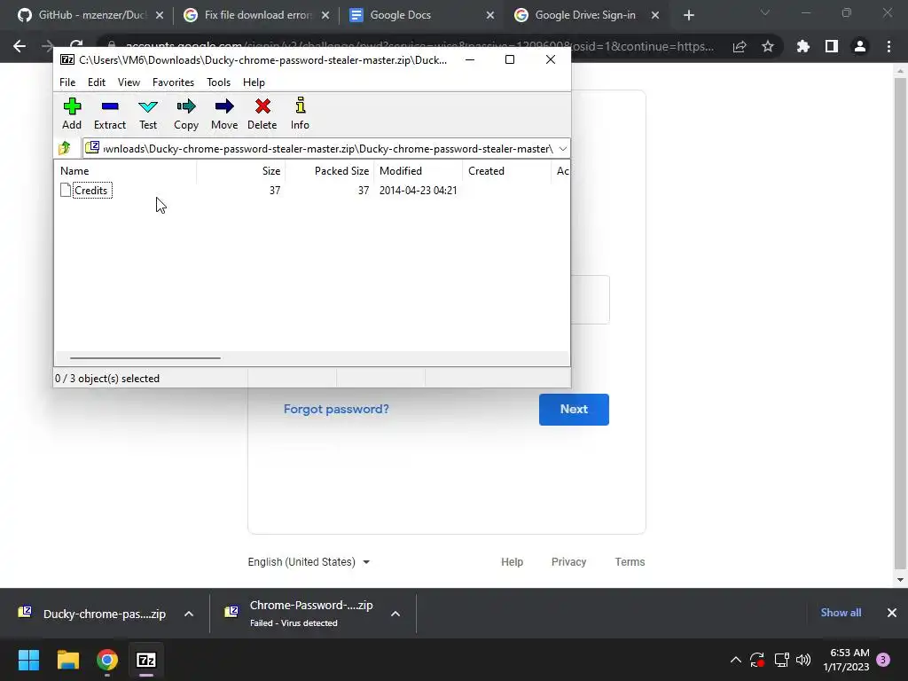Screen dimensions: 908x681
Task: Open the Chrome profile avatar
Action: coord(860,46)
